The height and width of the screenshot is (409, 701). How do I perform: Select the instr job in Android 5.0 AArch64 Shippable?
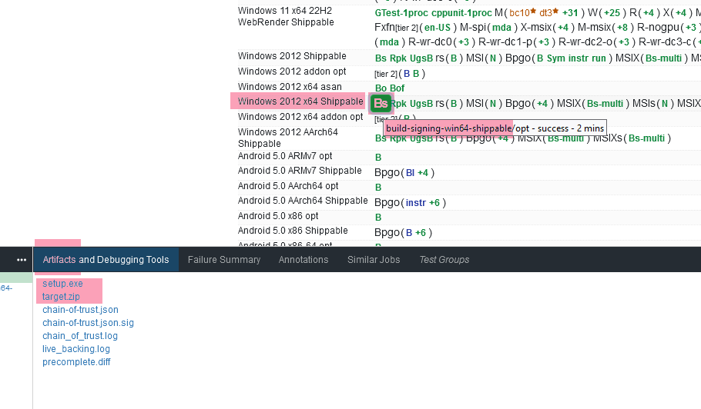tap(415, 203)
